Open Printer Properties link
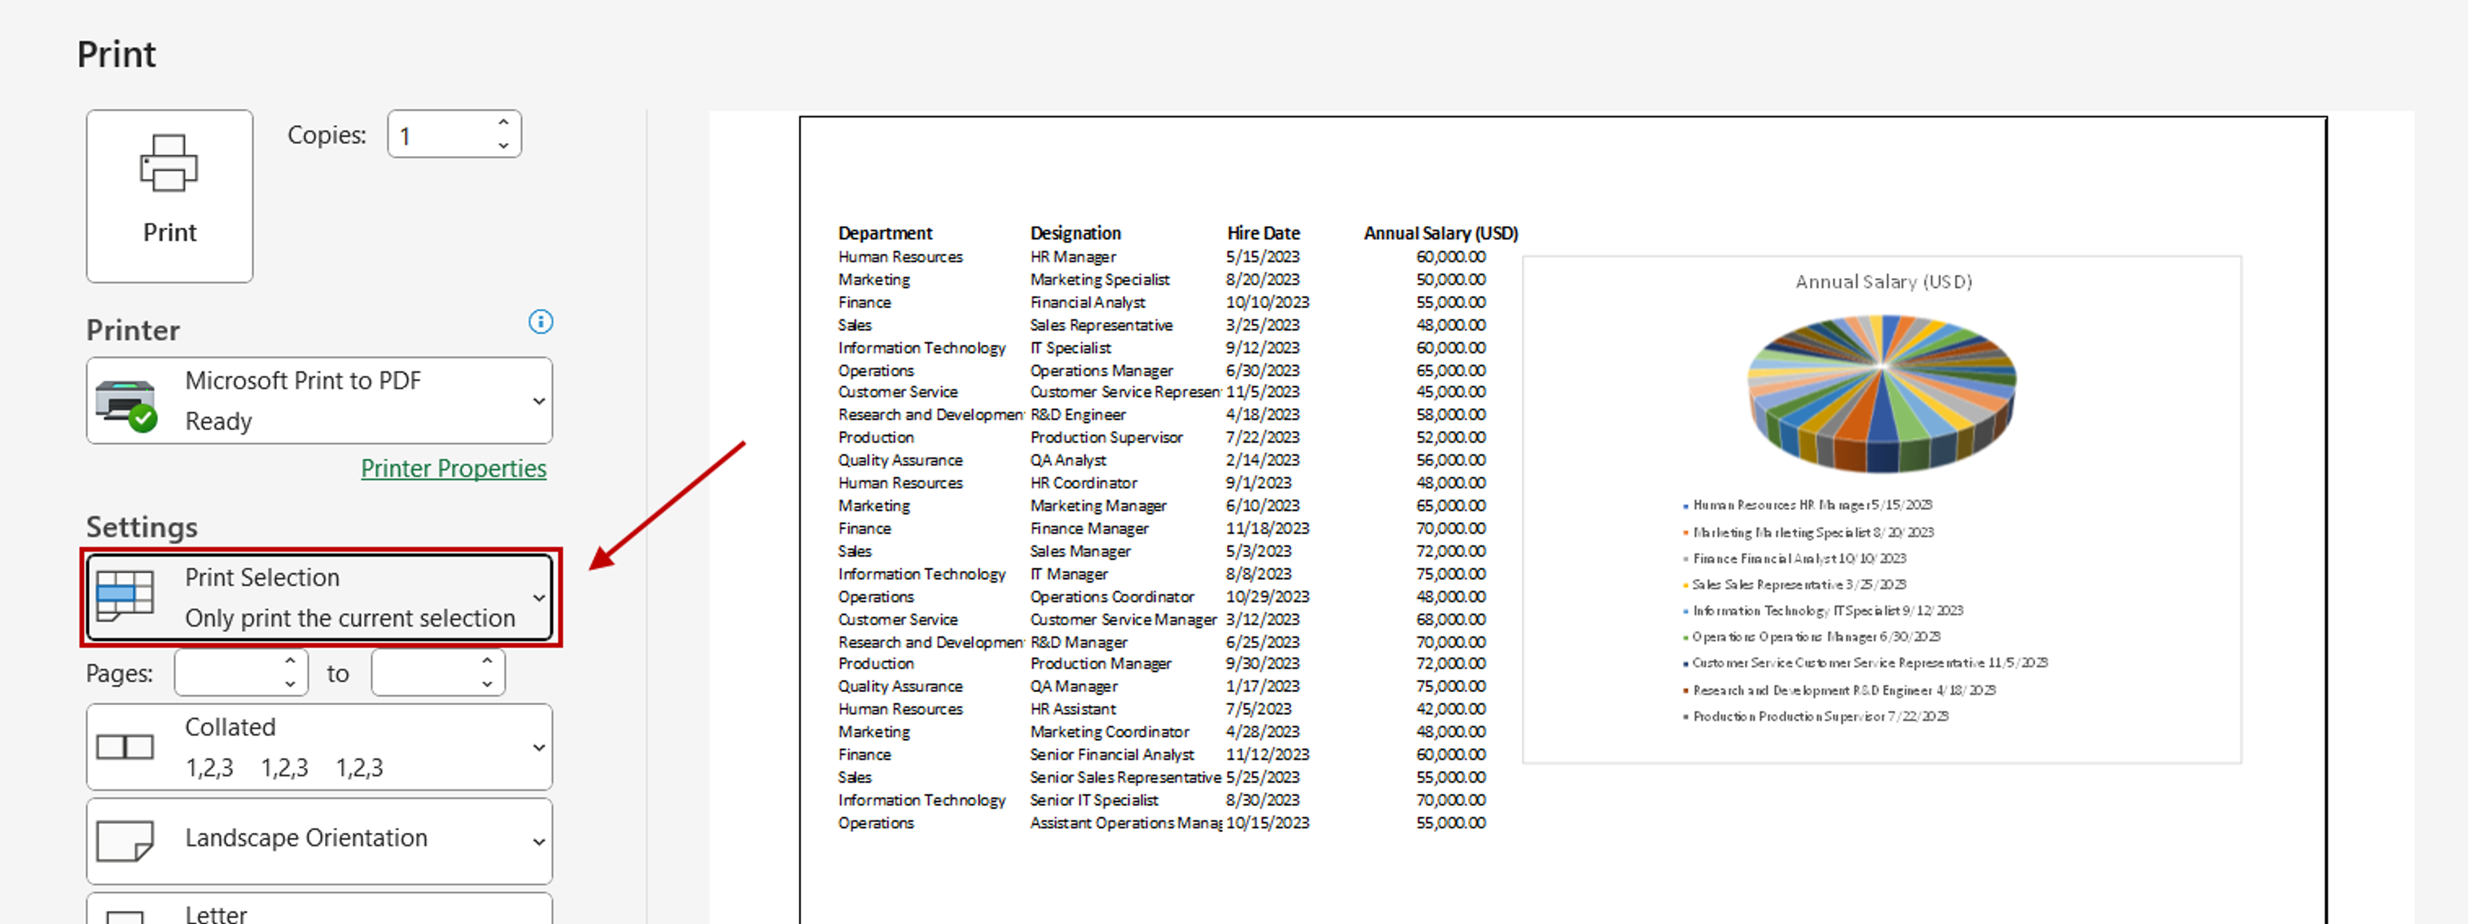This screenshot has width=2468, height=924. coord(453,468)
